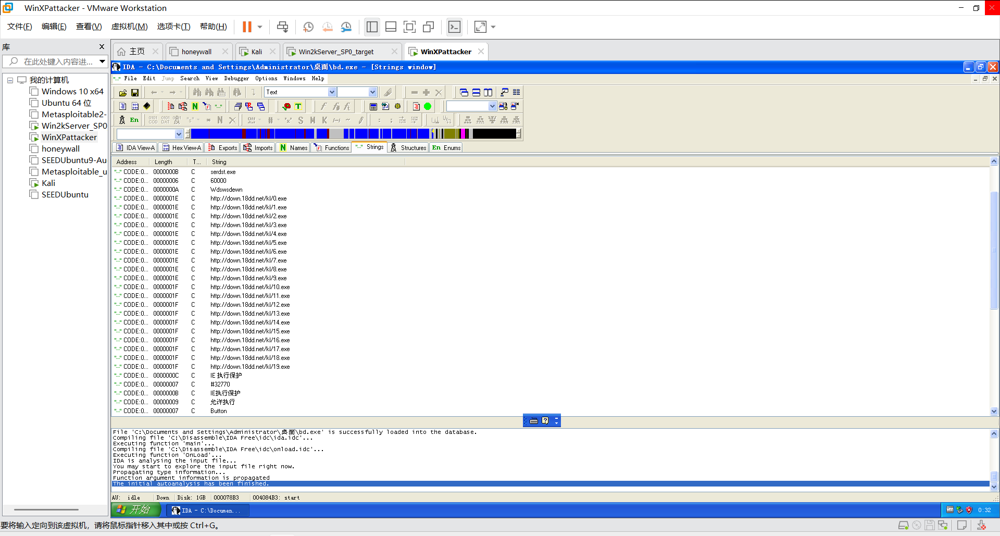Click the tile windows horizontally icon
Screen dimensions: 1000x536
click(x=476, y=93)
